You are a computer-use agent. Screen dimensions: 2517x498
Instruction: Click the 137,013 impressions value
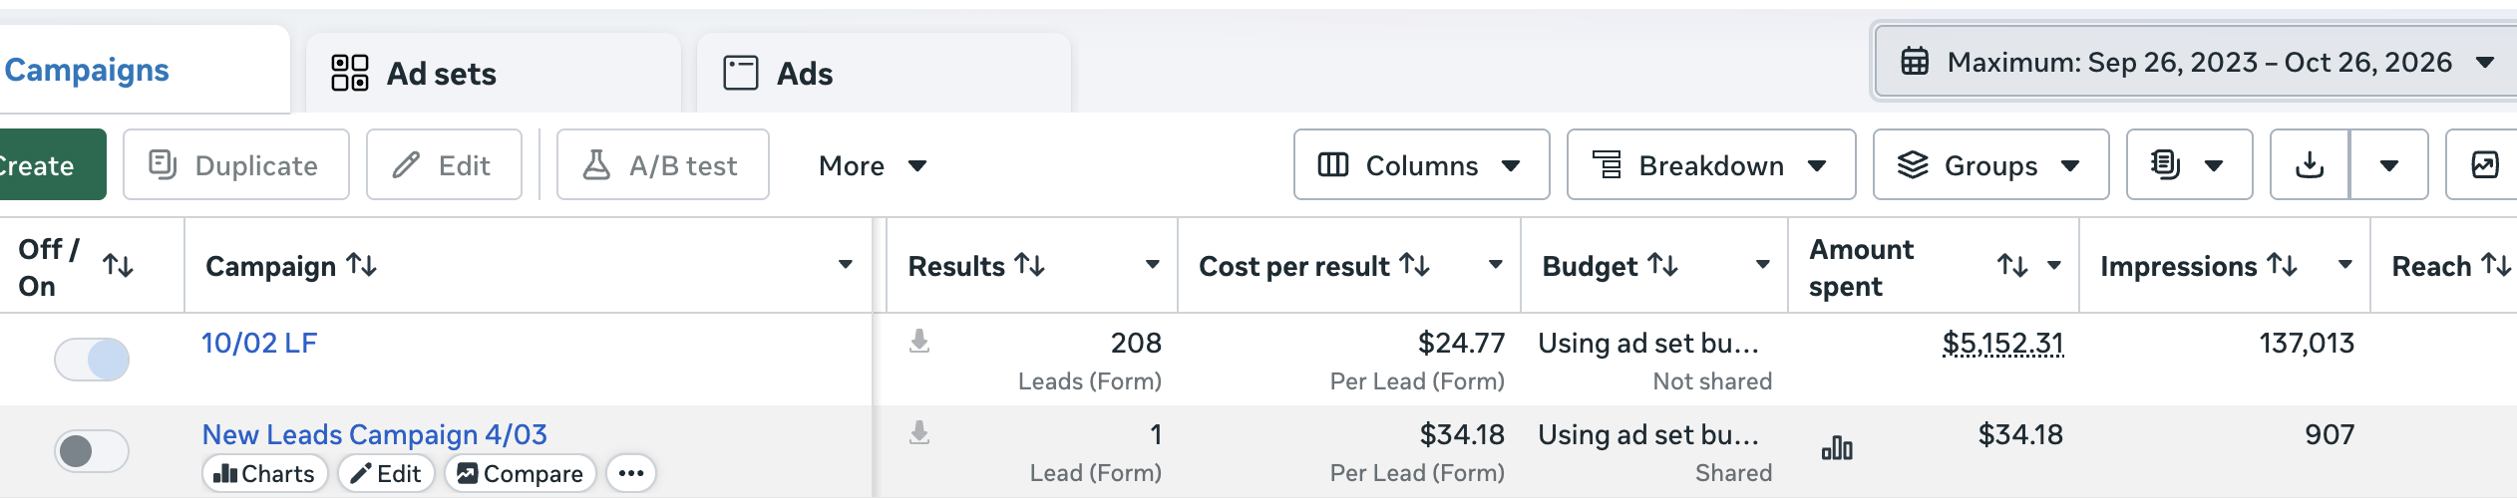tap(2306, 343)
